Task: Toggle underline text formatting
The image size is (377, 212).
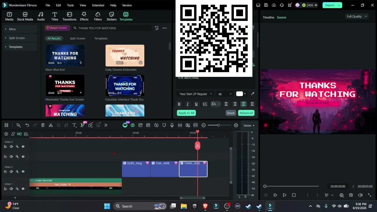Action: [196, 104]
